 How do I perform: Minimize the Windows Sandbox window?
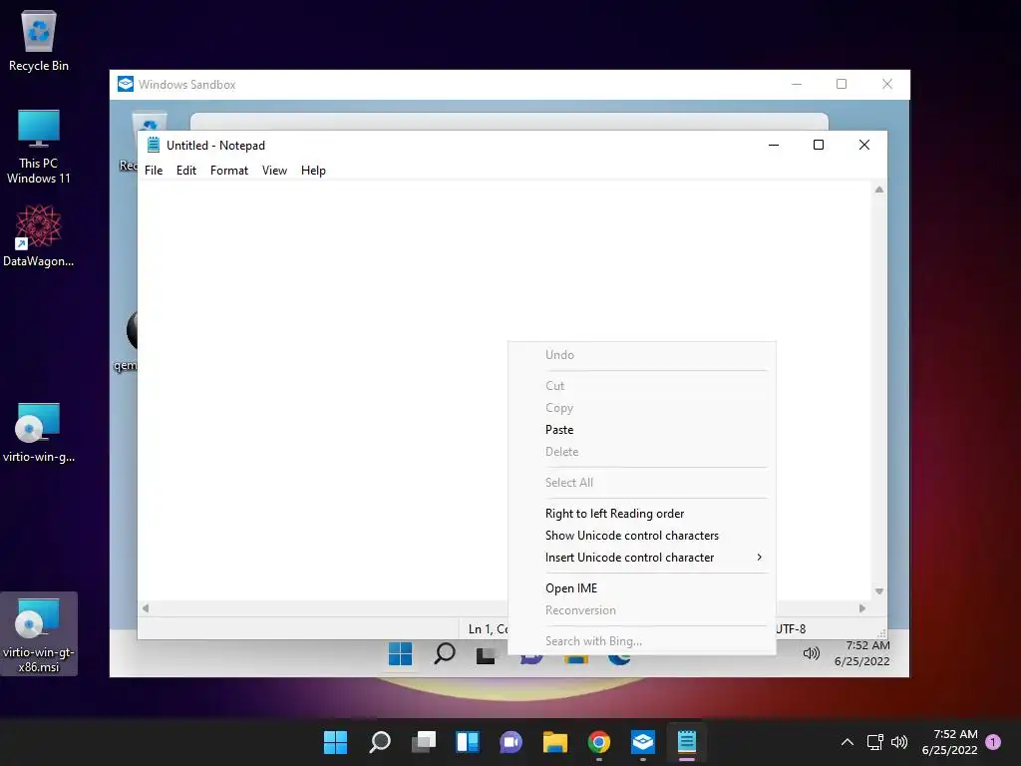pos(797,84)
